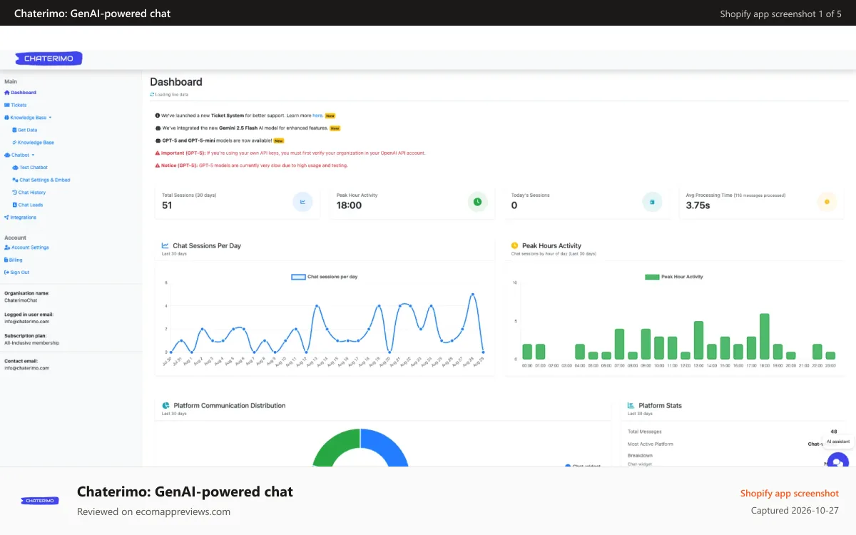Click the teal icon in Today's Sessions card

click(x=652, y=202)
